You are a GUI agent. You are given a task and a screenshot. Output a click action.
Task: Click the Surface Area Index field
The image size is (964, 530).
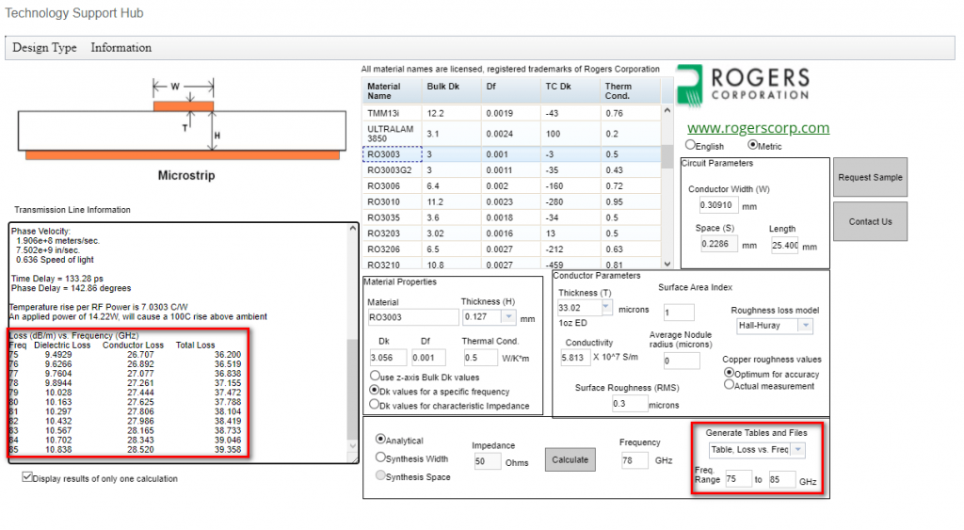click(678, 313)
